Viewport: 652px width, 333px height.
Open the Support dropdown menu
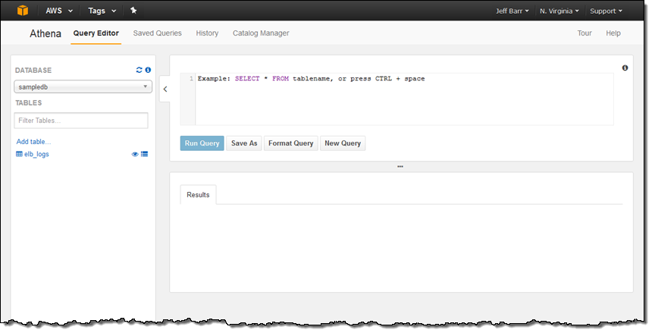coord(606,11)
